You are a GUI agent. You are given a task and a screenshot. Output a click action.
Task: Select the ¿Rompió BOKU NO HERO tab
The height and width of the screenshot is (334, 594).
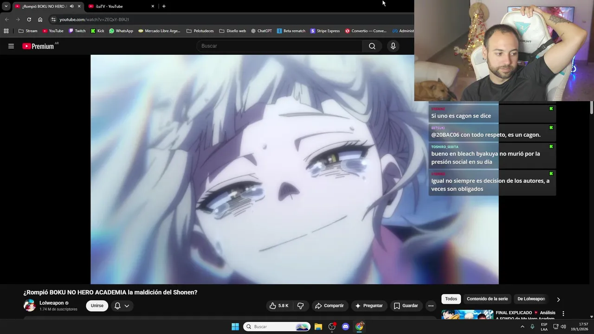click(44, 6)
